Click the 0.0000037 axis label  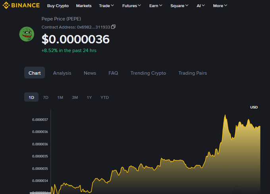pos(40,119)
